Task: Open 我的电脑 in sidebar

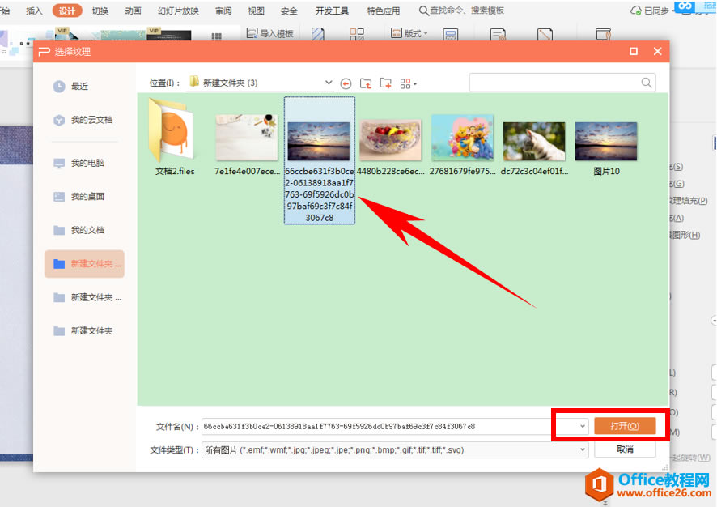Action: point(78,163)
